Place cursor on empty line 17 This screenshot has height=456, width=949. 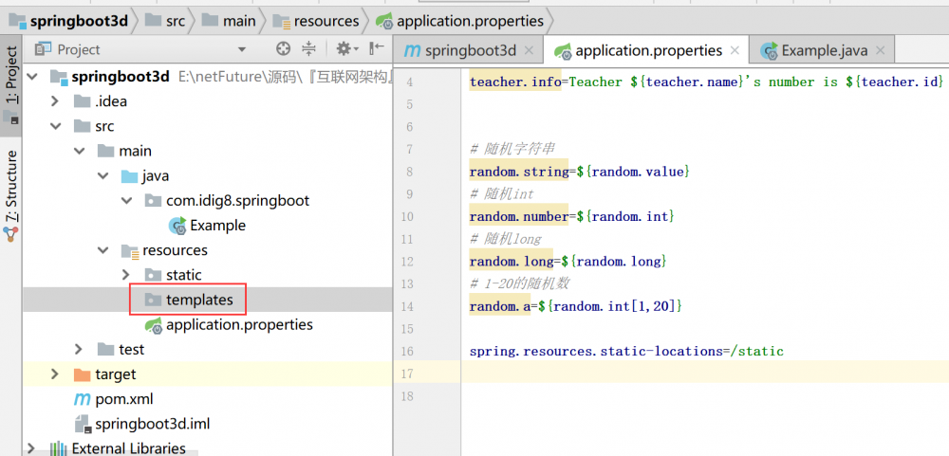(x=704, y=374)
